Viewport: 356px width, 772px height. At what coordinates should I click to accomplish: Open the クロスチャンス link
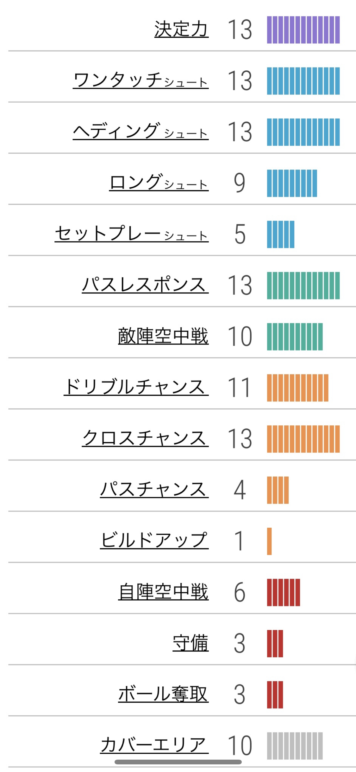pos(145,439)
